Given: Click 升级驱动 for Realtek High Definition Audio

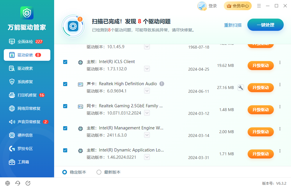Looking at the screenshot, I should pyautogui.click(x=260, y=88).
